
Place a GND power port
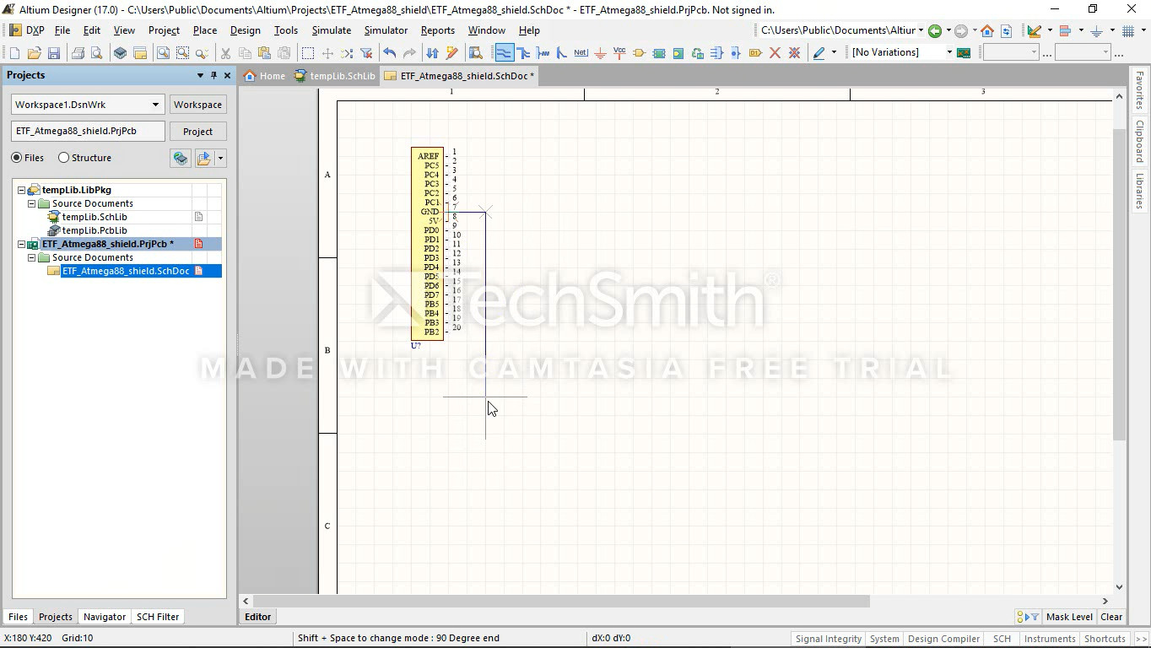pos(600,53)
